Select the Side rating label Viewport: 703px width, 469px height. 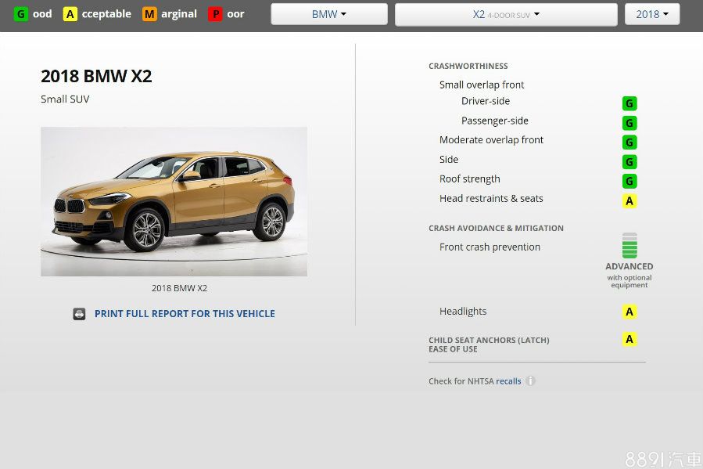(449, 159)
